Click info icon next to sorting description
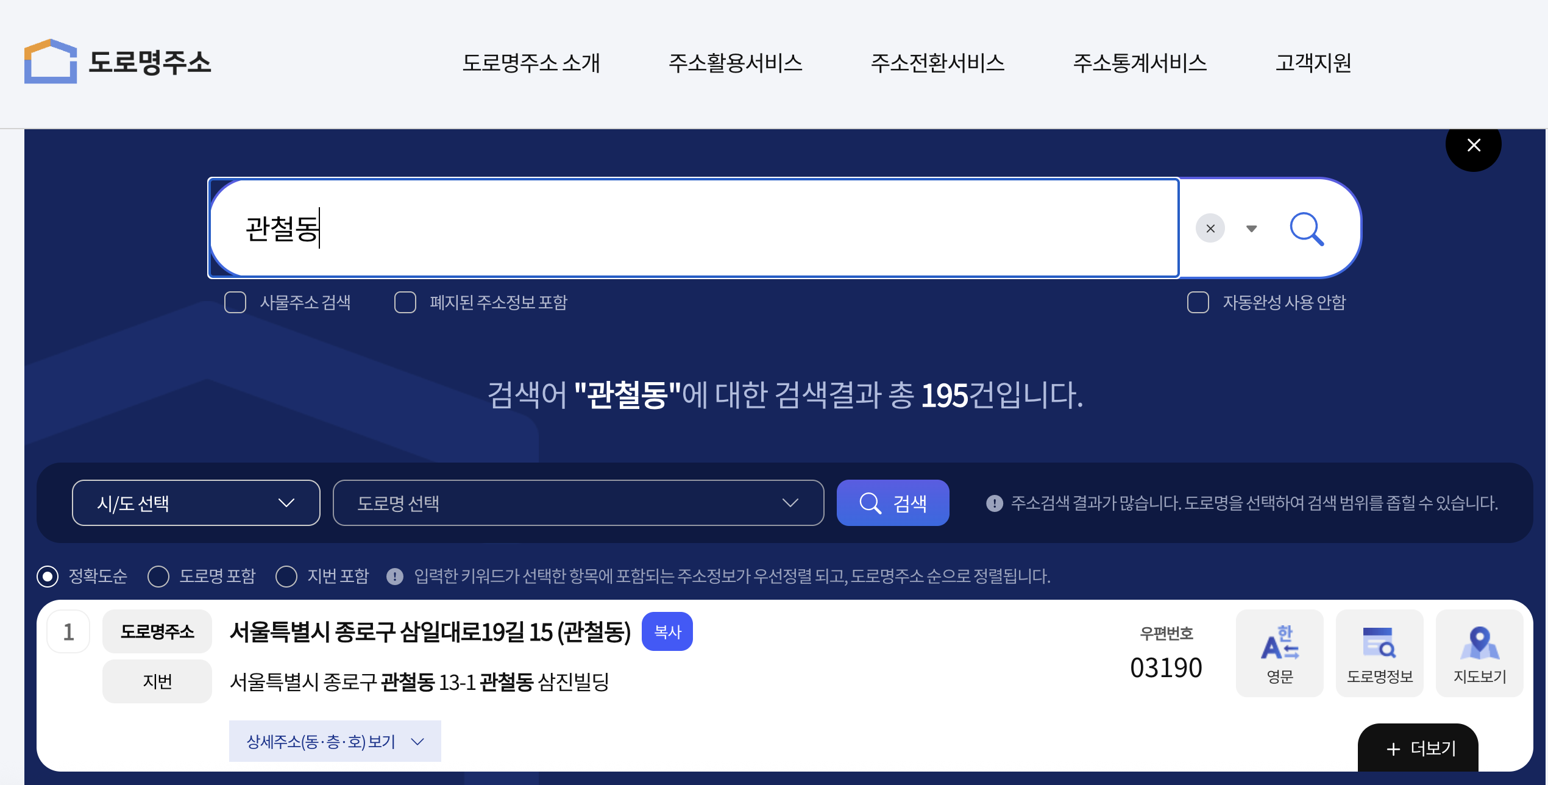 point(395,577)
